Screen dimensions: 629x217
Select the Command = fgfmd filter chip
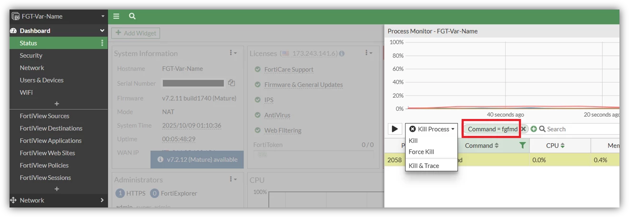(x=492, y=129)
